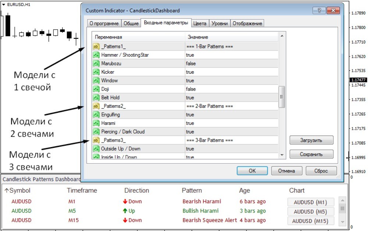The image size is (368, 231).
Task: Click the dashboard scrollbar thumb
Action: pos(342,209)
